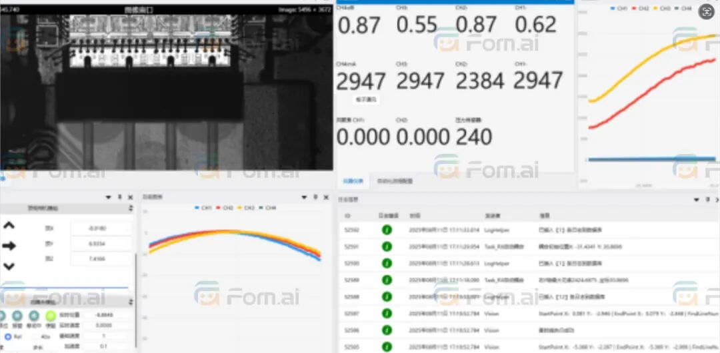Click the right arrow jog button
Screen dimensions: 720x353
coord(9,246)
